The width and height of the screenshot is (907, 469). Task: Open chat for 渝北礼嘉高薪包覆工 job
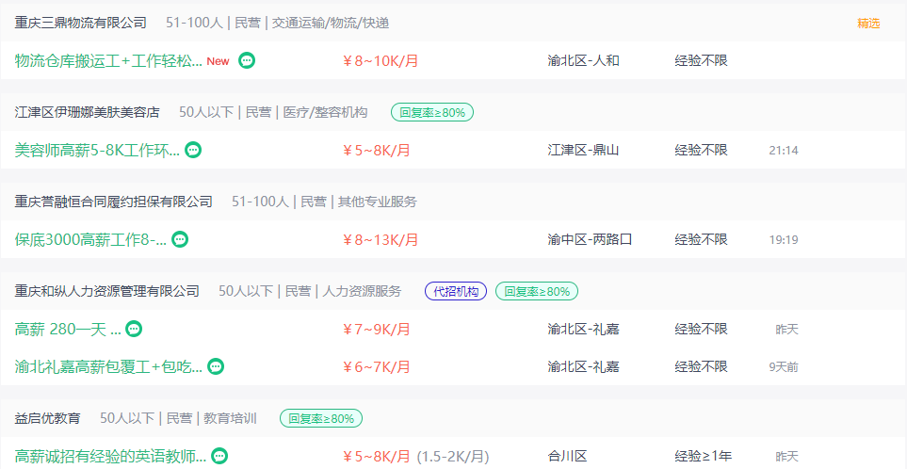coord(216,366)
